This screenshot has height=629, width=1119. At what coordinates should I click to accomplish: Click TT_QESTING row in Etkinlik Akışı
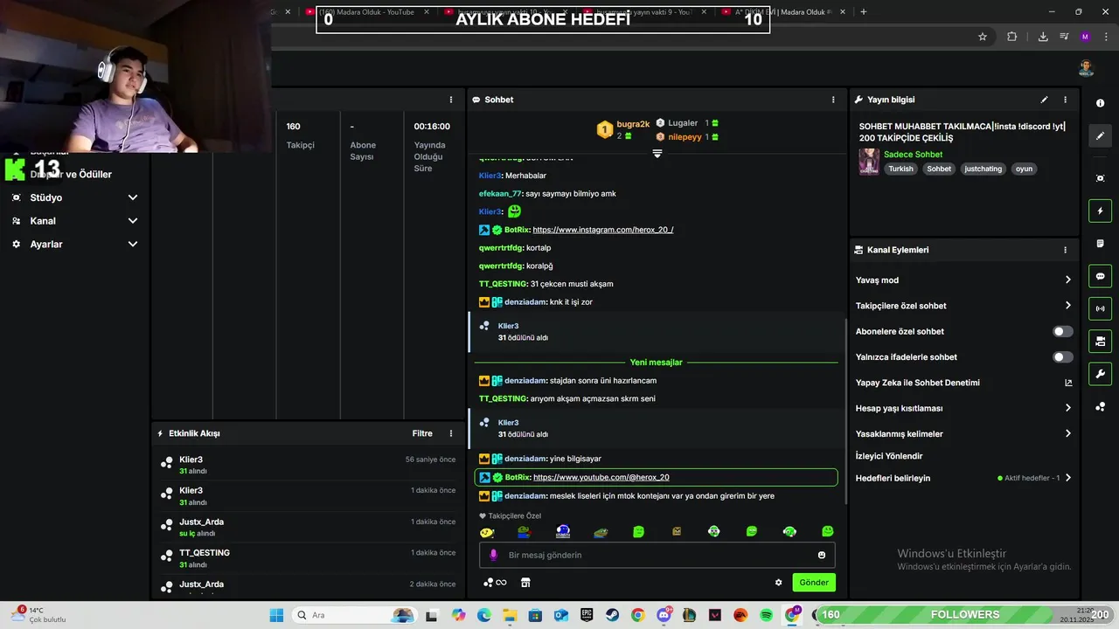(308, 558)
